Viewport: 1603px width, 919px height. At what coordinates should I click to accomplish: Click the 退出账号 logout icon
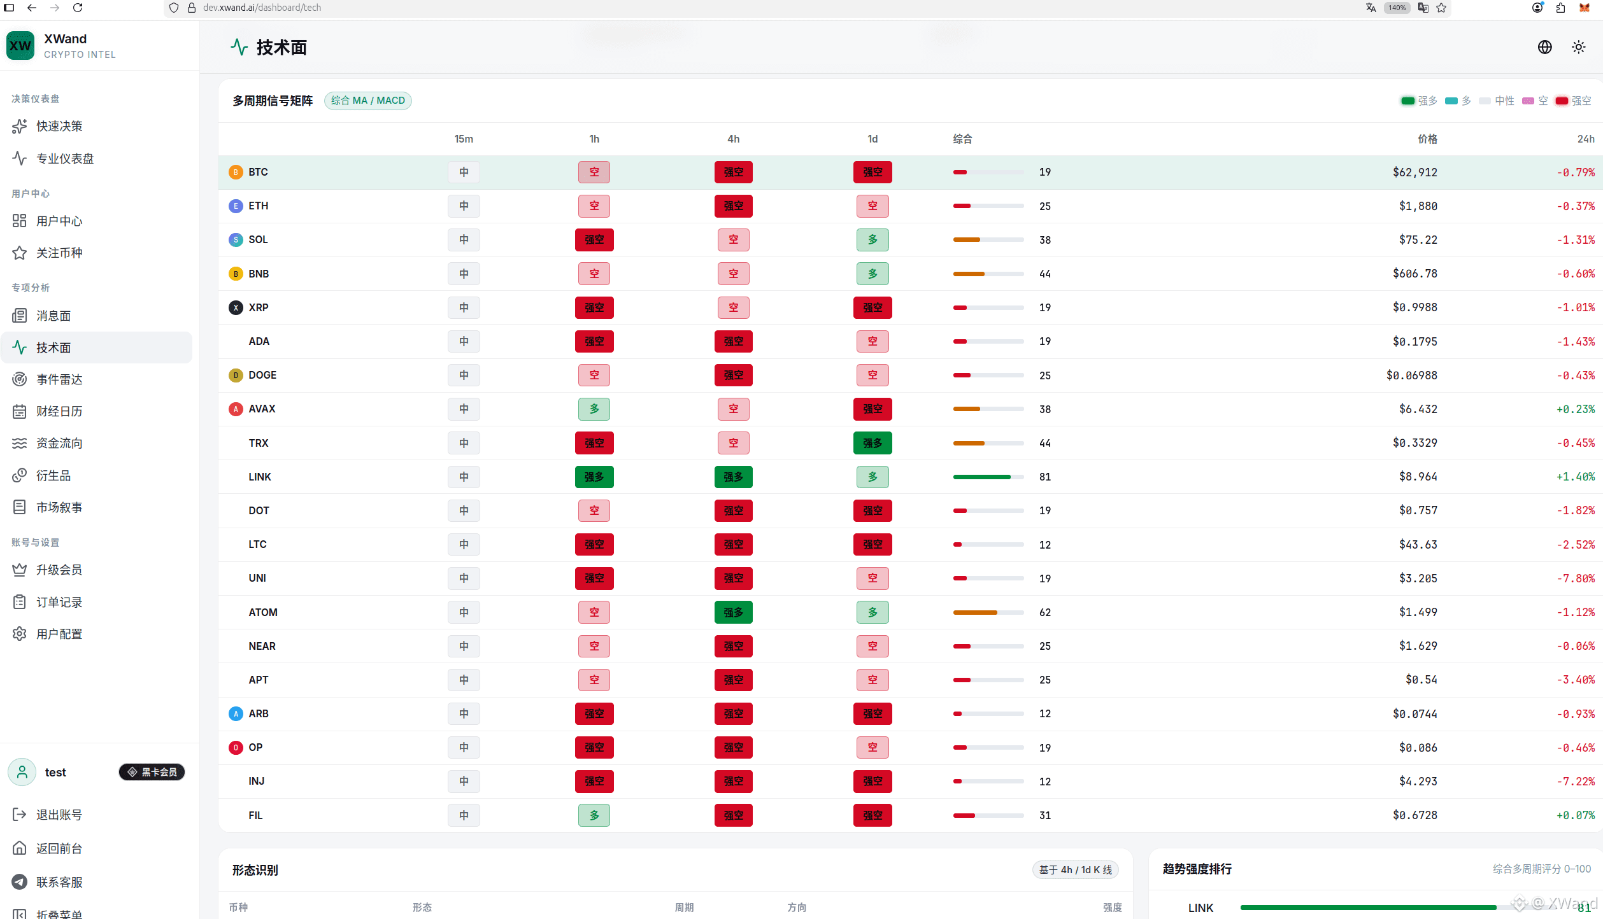click(20, 815)
